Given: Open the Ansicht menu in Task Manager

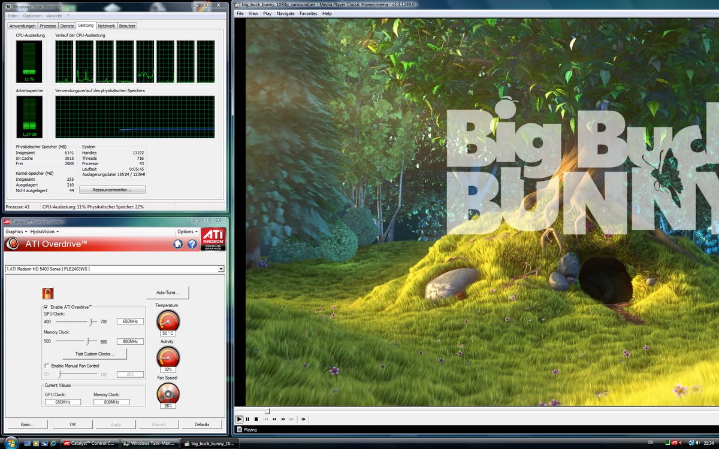Looking at the screenshot, I should pos(54,16).
